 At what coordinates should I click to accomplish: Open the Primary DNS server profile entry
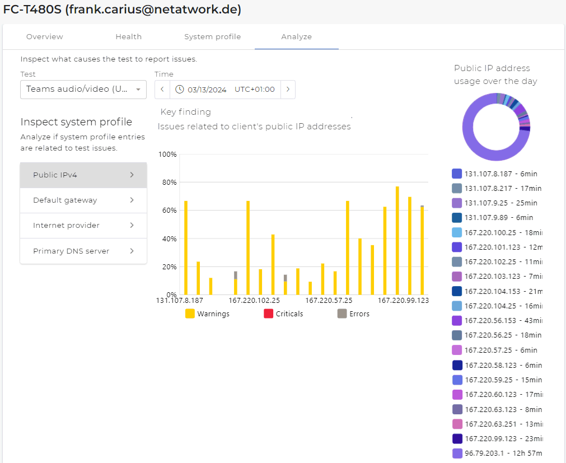[x=83, y=251]
